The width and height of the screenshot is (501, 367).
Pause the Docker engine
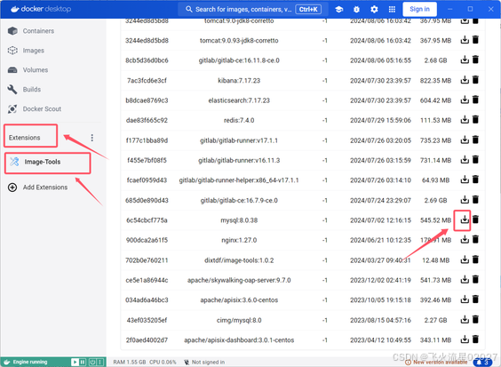pos(83,362)
